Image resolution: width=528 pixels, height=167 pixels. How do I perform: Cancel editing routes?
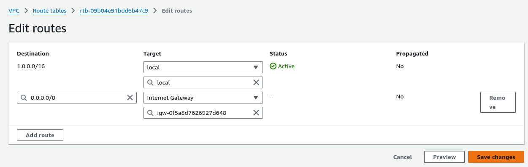[403, 157]
